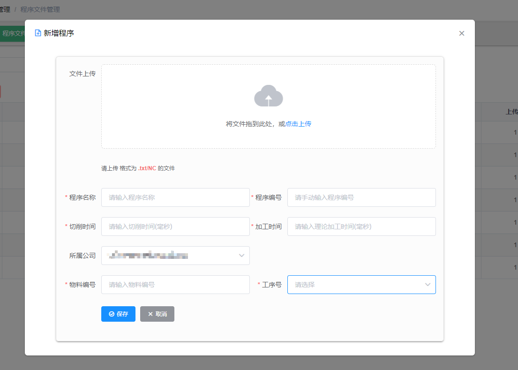Click the chevron arrow on the 所属公司 field

click(241, 256)
